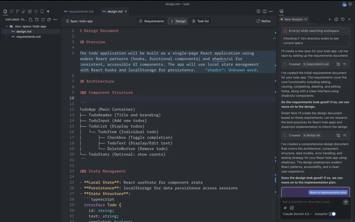The image size is (355, 222).
Task: Click the '## Architecture' heading line
Action: point(97,81)
